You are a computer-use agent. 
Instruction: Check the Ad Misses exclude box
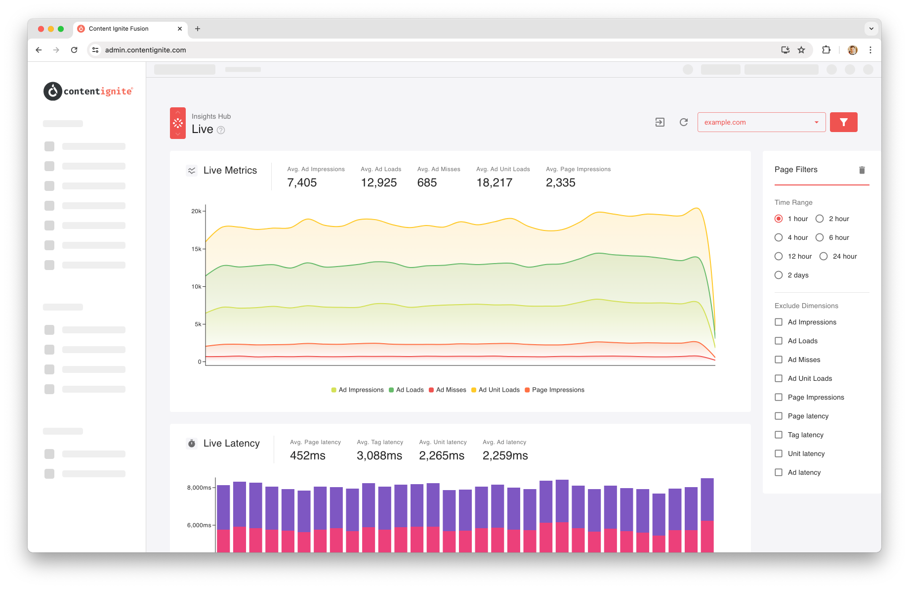[779, 360]
